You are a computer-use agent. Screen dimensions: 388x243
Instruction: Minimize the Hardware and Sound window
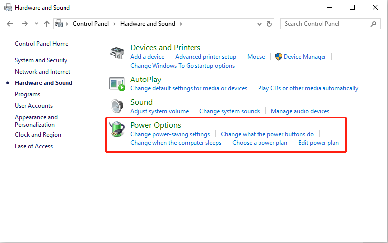330,7
